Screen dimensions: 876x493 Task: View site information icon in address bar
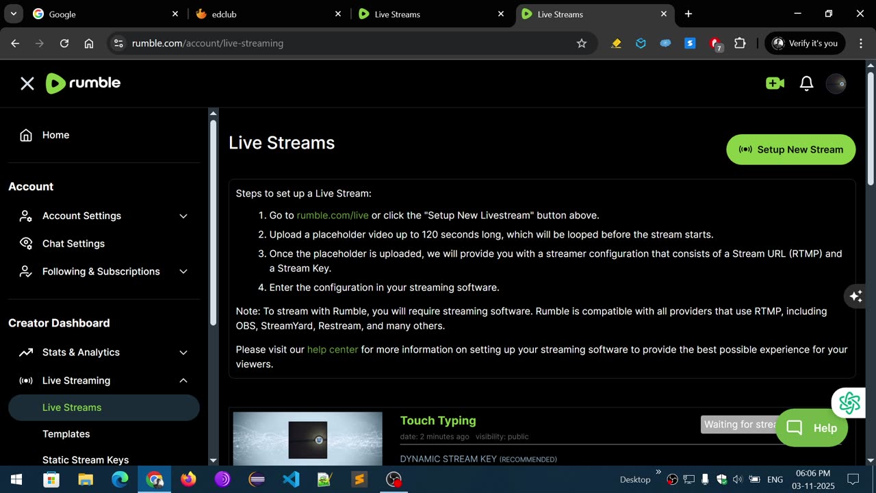pos(118,43)
